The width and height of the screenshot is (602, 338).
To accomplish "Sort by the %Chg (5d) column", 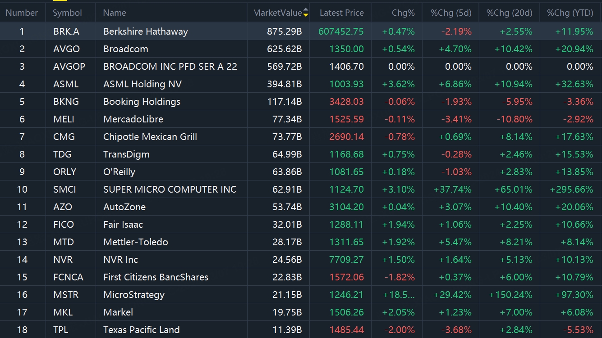I will [451, 13].
